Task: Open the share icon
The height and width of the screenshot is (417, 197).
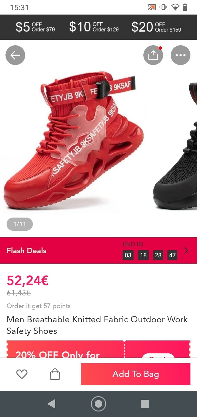Action: tap(153, 55)
